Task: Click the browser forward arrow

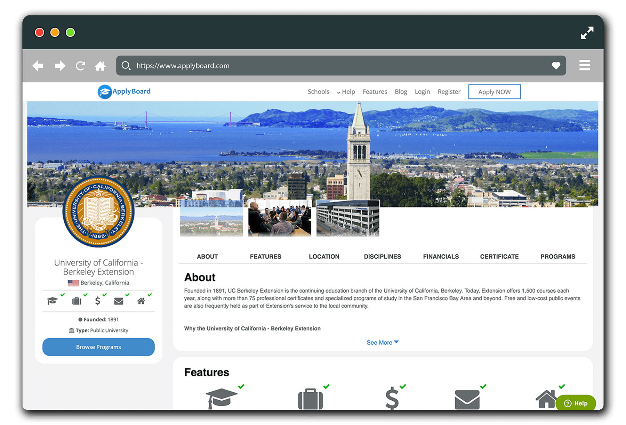Action: (60, 66)
